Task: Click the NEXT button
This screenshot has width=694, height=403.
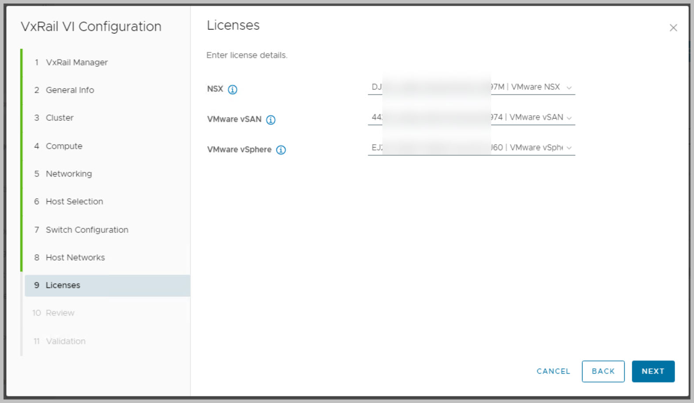Action: [653, 371]
